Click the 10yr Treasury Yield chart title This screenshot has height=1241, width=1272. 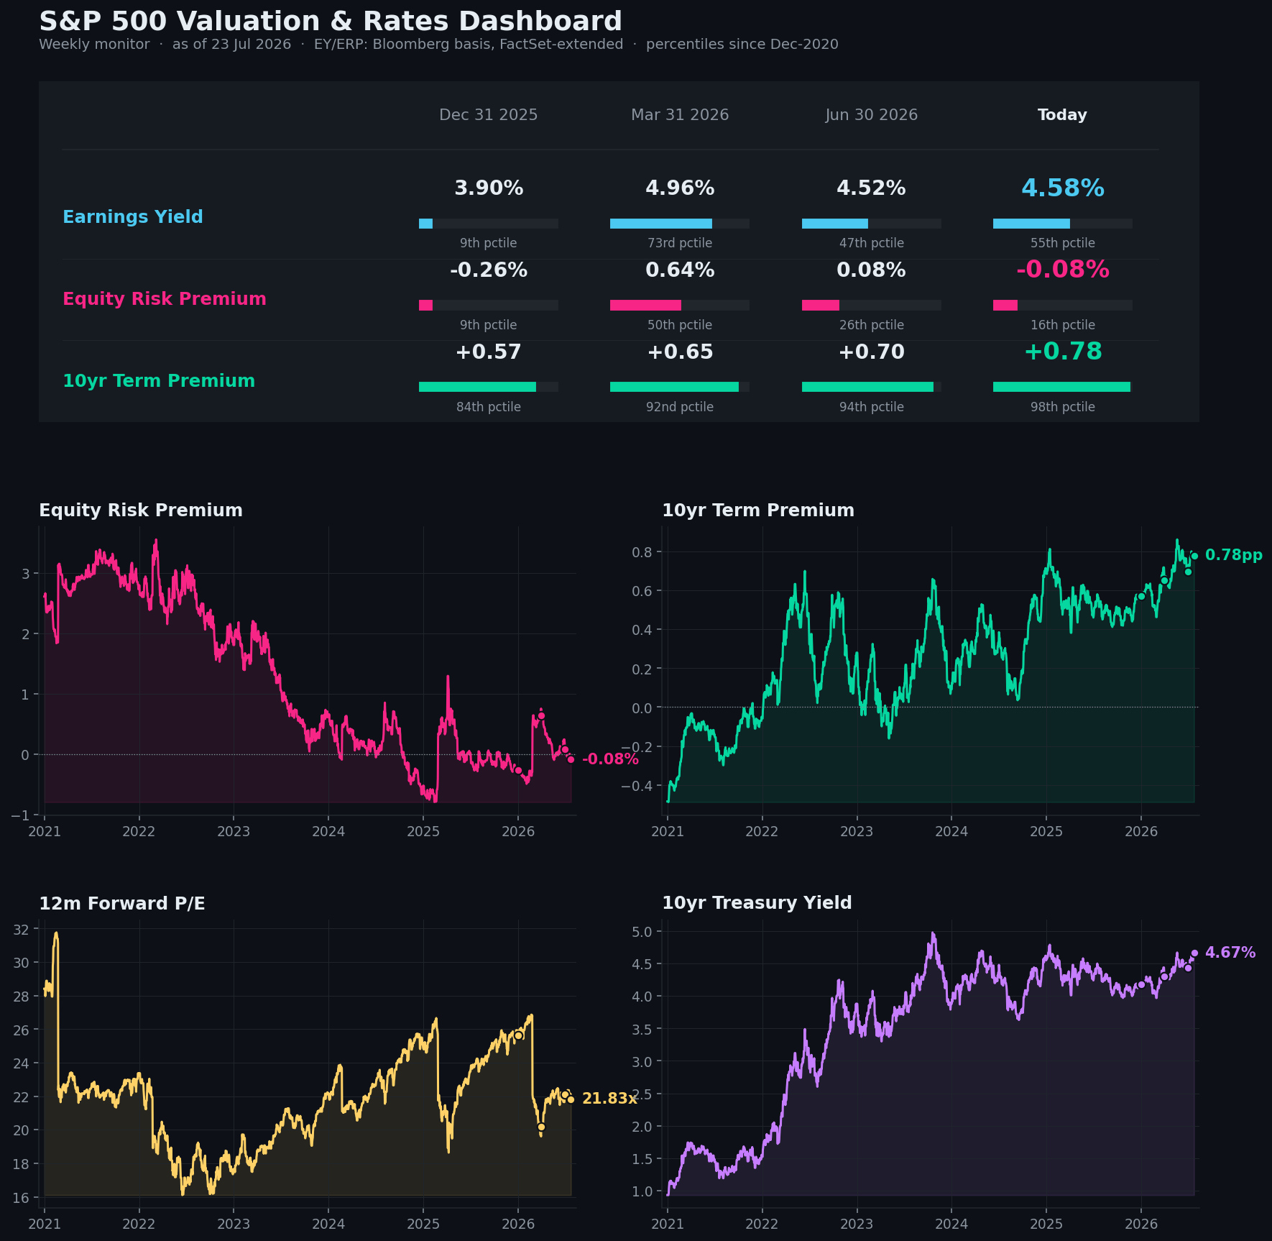[757, 903]
